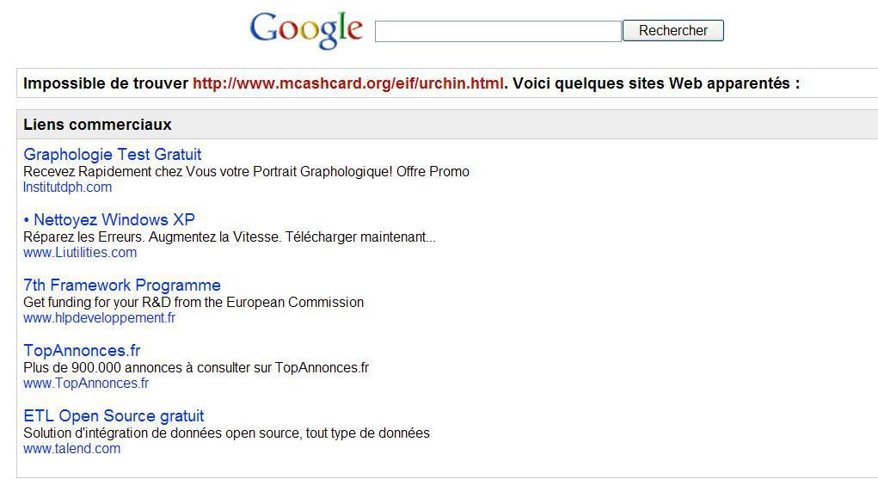Open the mcashcard.org urchin.html URL link

click(347, 83)
